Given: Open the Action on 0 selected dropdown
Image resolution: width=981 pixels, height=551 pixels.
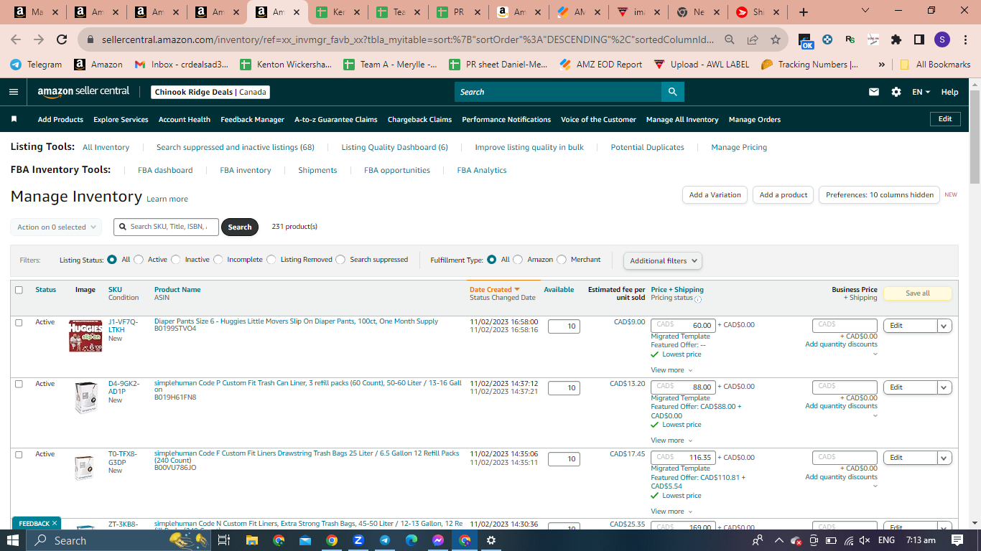Looking at the screenshot, I should pos(56,227).
